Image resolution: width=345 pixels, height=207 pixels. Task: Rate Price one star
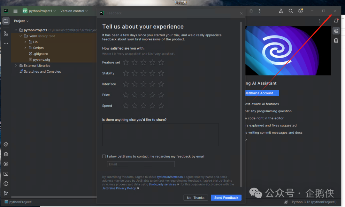[126, 95]
